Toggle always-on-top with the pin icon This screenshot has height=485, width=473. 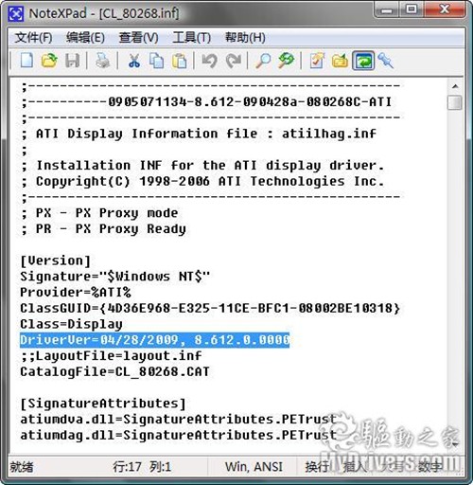tap(385, 61)
